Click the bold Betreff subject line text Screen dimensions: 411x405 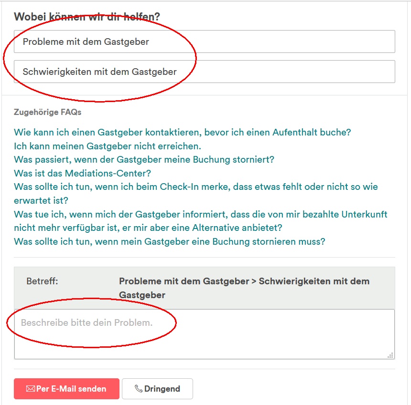point(244,288)
